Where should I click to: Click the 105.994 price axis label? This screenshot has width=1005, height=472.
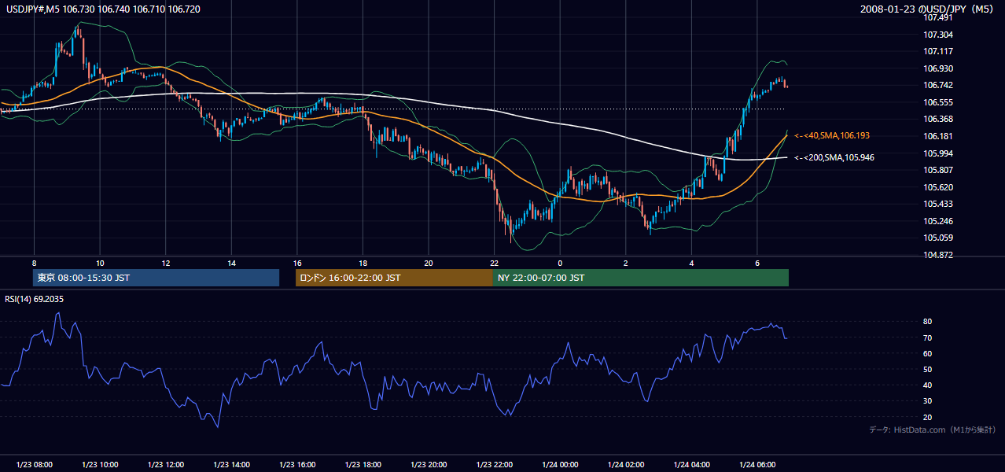(938, 153)
